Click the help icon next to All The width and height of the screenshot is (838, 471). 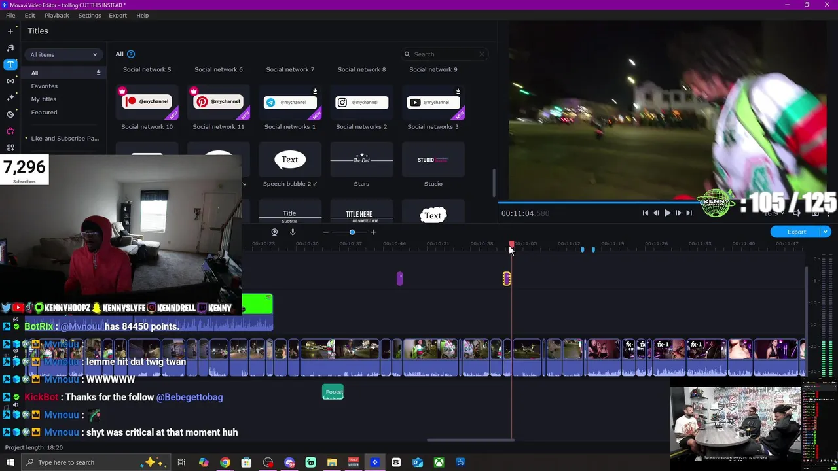(x=131, y=54)
